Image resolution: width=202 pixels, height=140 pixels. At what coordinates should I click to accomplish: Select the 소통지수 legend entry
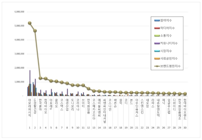point(166,36)
